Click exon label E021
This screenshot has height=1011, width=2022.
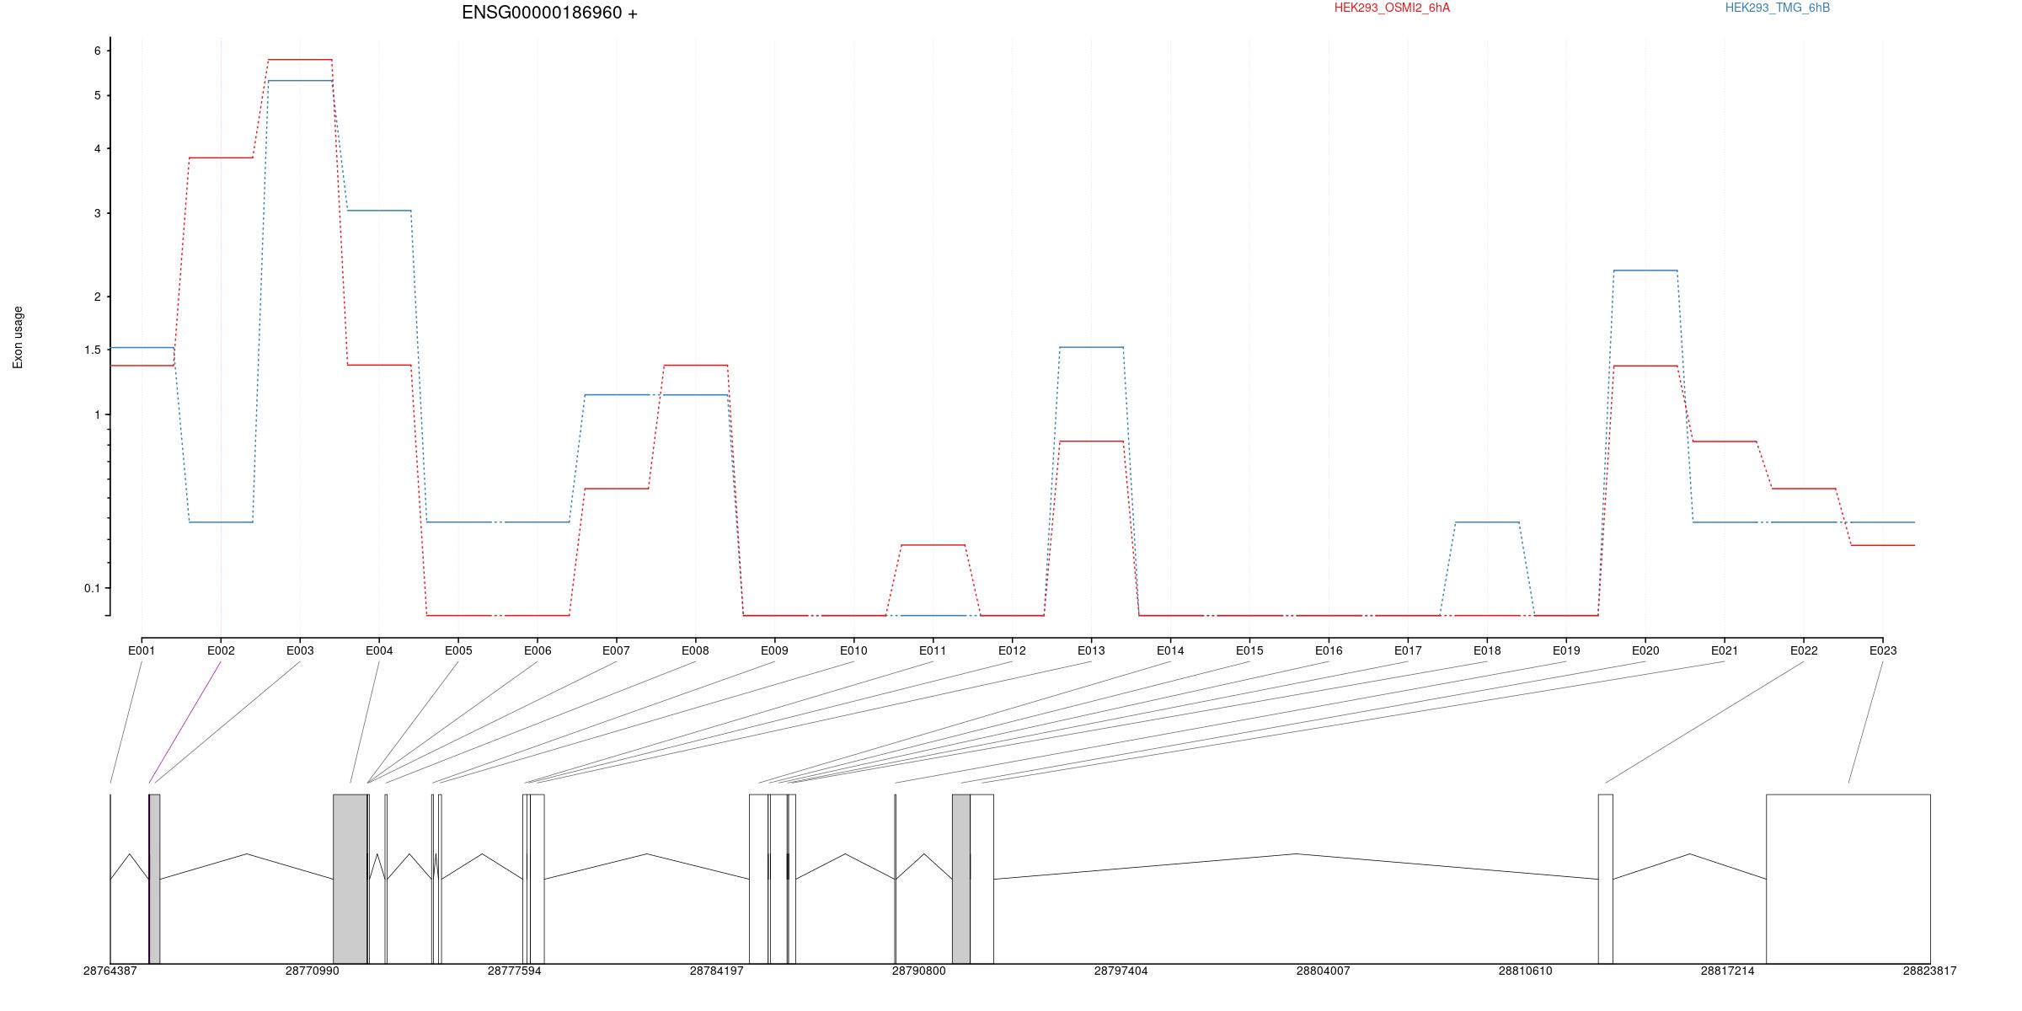tap(1725, 650)
